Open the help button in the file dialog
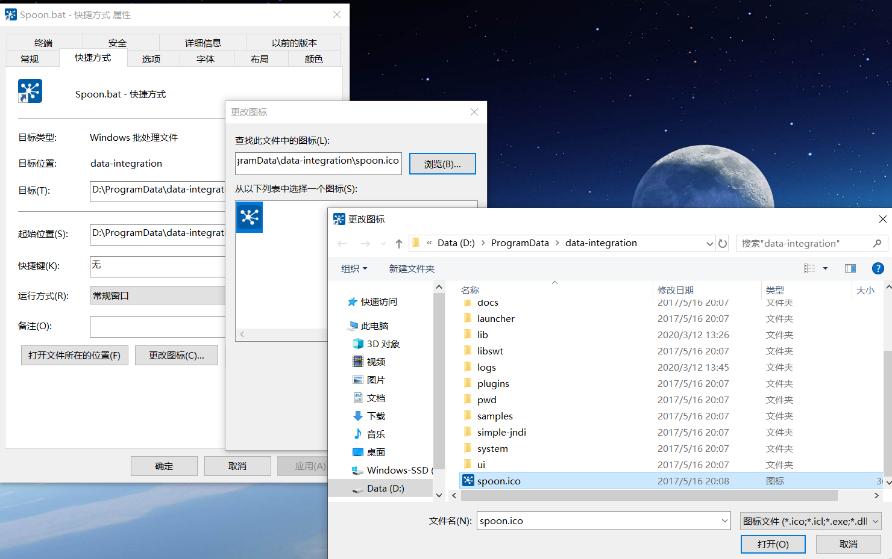Viewport: 892px width, 559px height. tap(878, 268)
